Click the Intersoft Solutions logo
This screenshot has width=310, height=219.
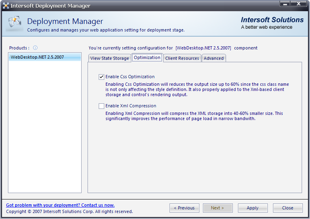click(x=272, y=23)
